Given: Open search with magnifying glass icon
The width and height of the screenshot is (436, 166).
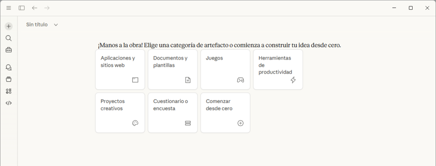Looking at the screenshot, I should pos(9,38).
